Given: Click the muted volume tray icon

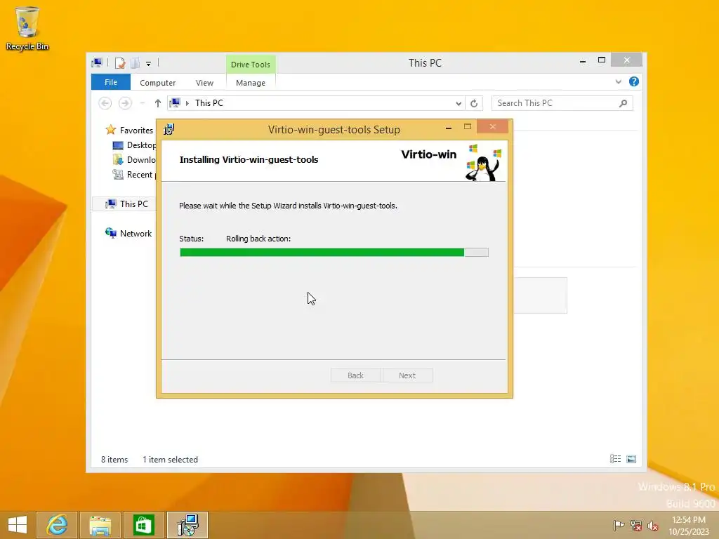Looking at the screenshot, I should tap(653, 525).
